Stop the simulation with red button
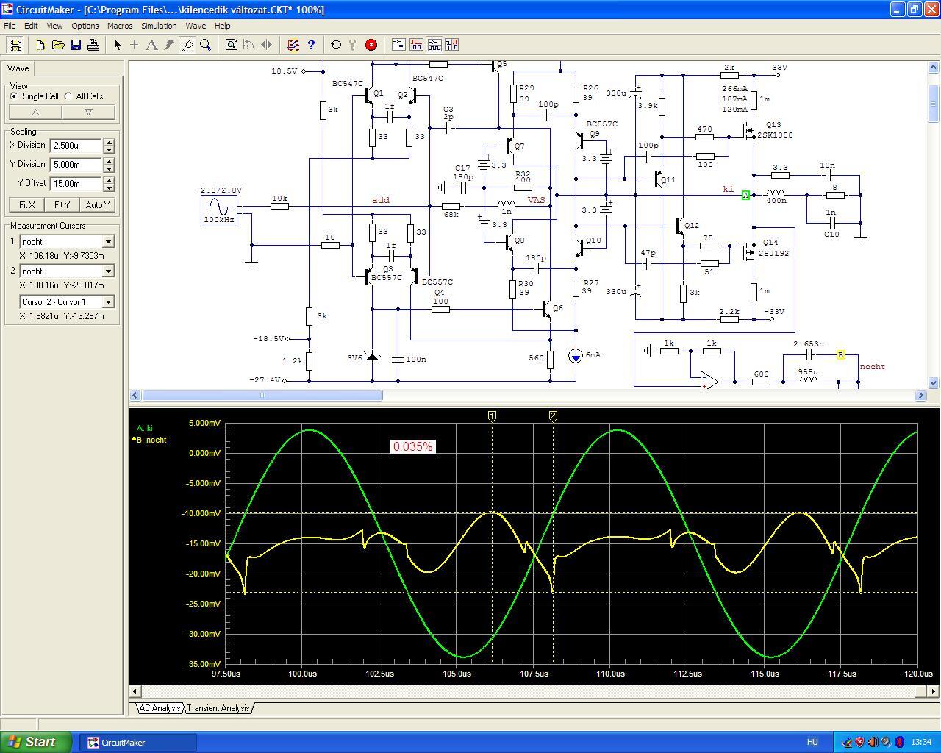The height and width of the screenshot is (753, 941). (x=371, y=45)
